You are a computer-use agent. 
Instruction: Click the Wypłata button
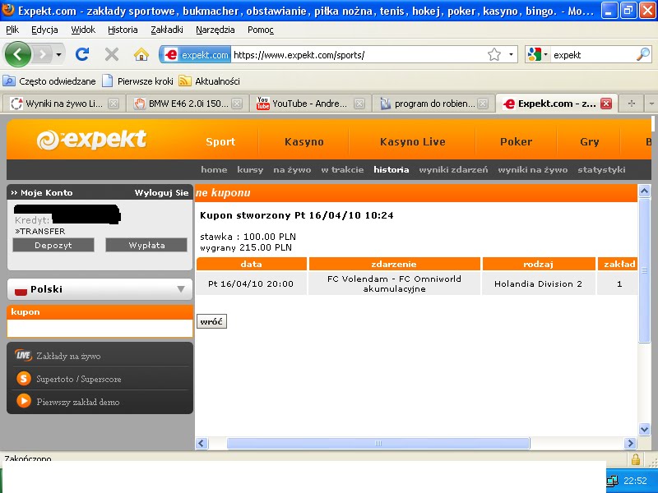pos(146,245)
